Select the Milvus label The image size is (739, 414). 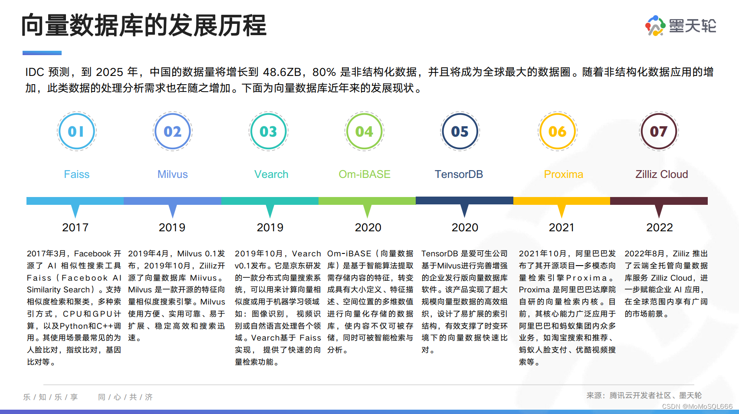[x=173, y=174]
